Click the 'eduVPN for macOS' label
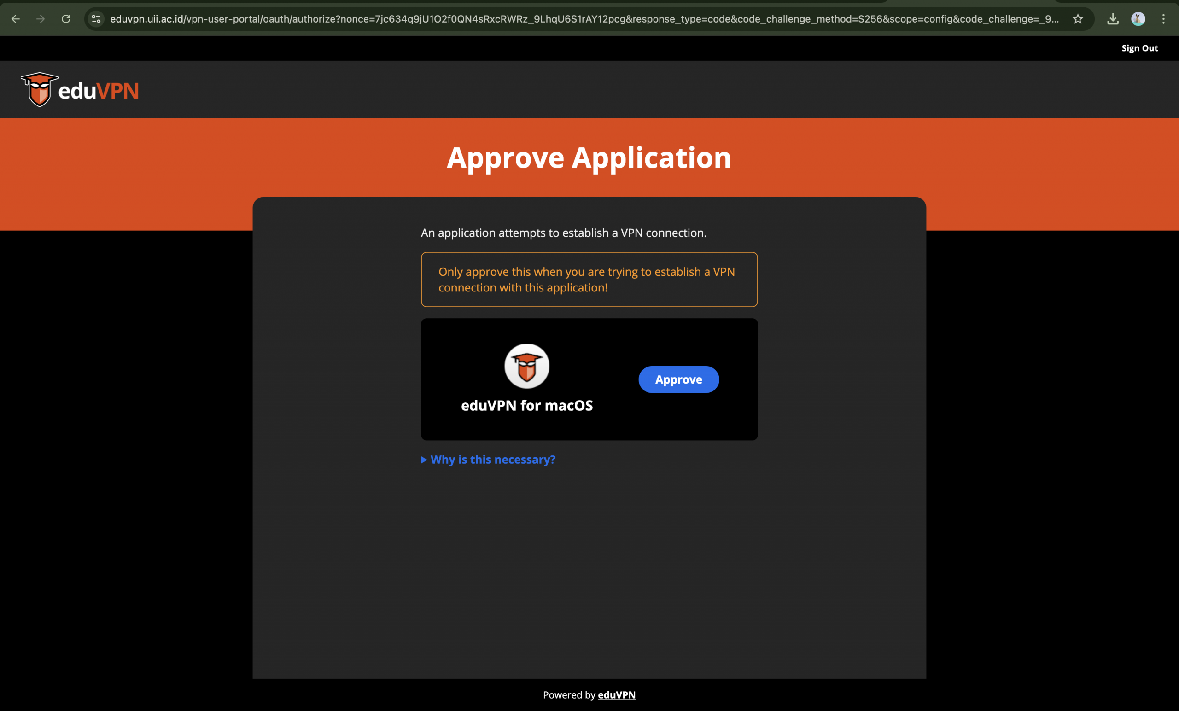The image size is (1179, 711). (x=526, y=406)
